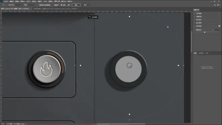Select the spin blur center pin

tap(129, 66)
